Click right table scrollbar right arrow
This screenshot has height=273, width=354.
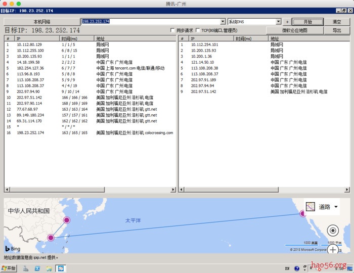tap(347, 190)
